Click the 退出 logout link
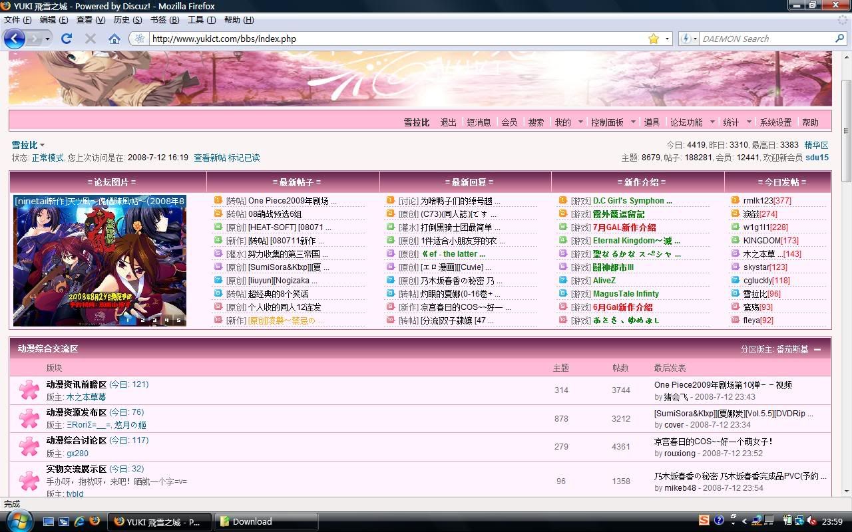Viewport: 852px width, 532px height. coord(449,122)
